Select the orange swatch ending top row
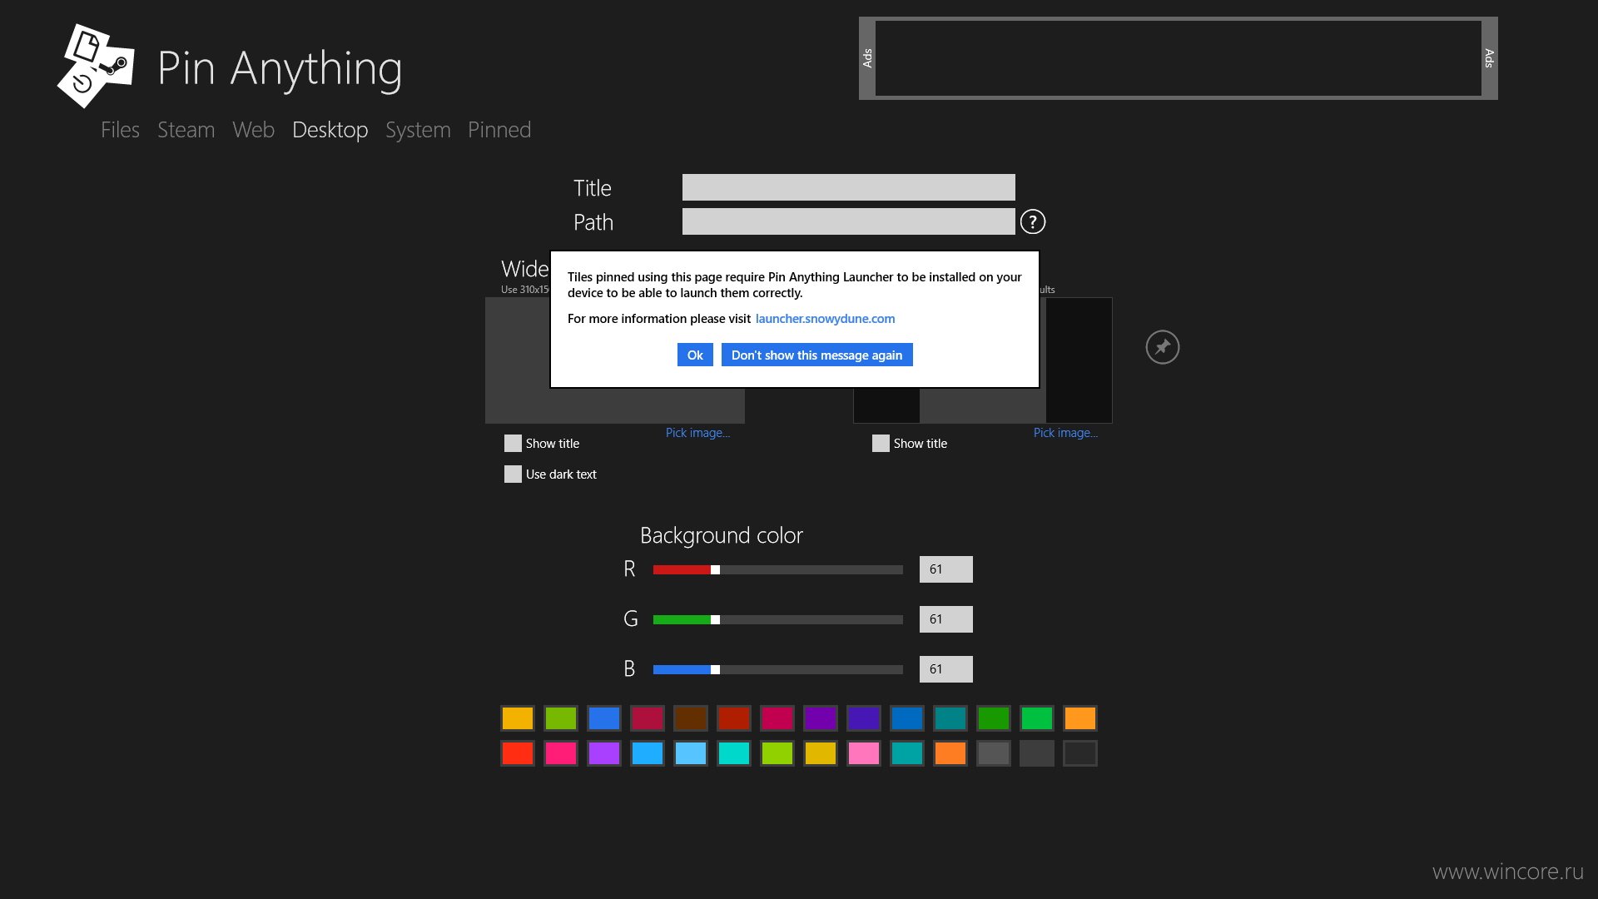1598x899 pixels. coord(1080,718)
